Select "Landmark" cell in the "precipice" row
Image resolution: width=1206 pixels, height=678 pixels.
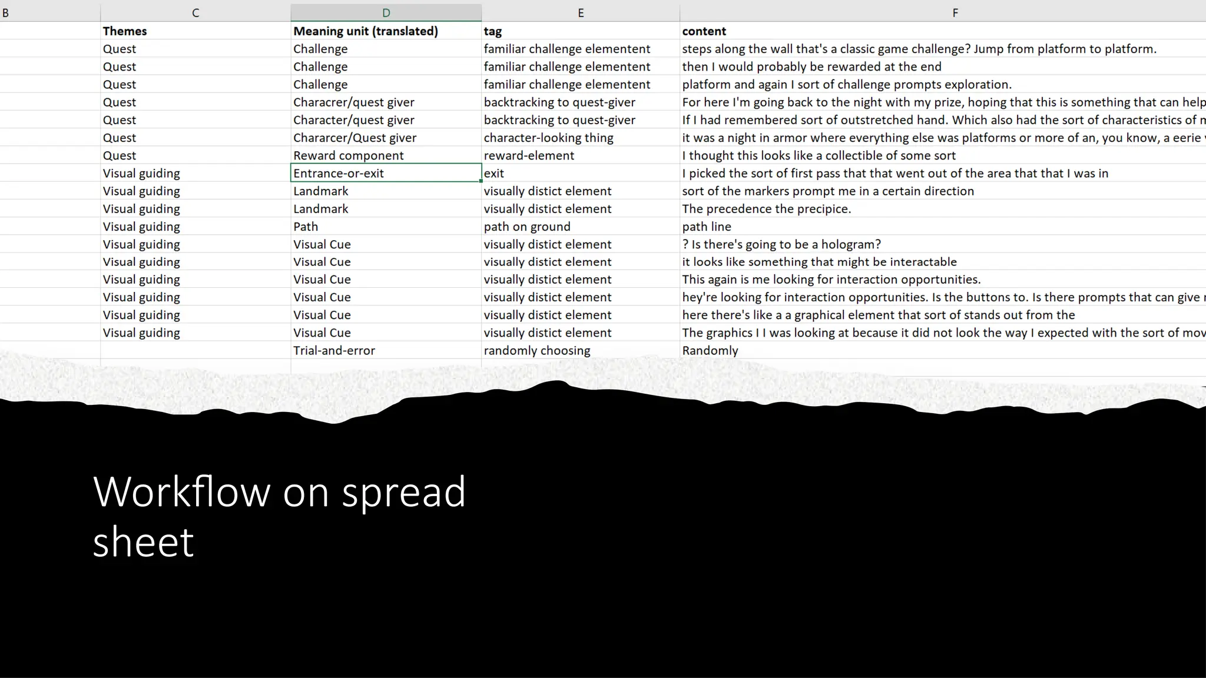(x=386, y=209)
